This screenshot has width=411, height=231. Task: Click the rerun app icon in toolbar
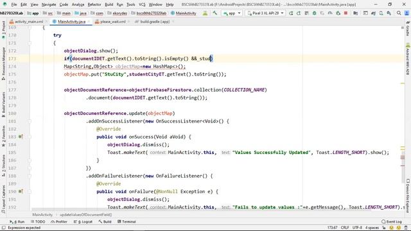click(x=291, y=13)
